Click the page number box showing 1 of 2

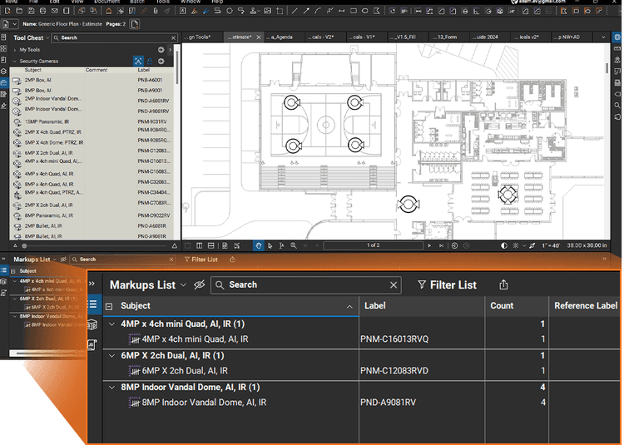click(x=373, y=245)
